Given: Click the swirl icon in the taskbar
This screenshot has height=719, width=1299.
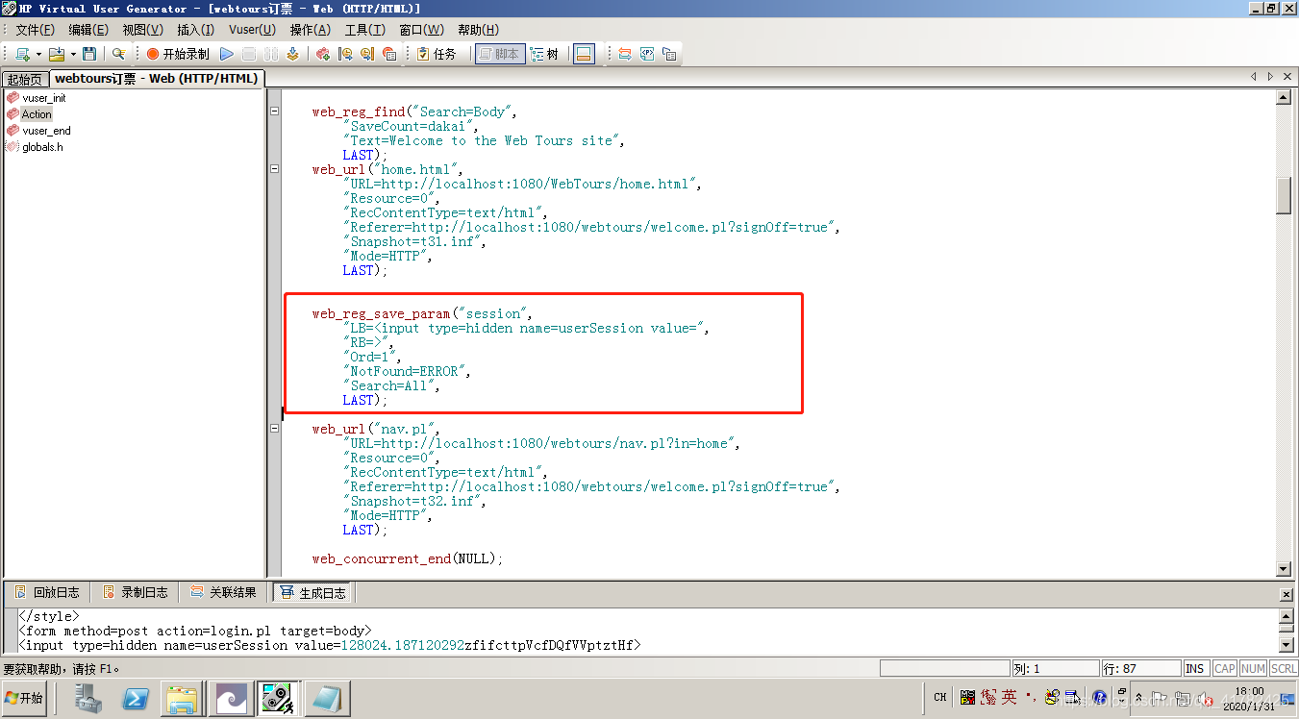Looking at the screenshot, I should 233,699.
